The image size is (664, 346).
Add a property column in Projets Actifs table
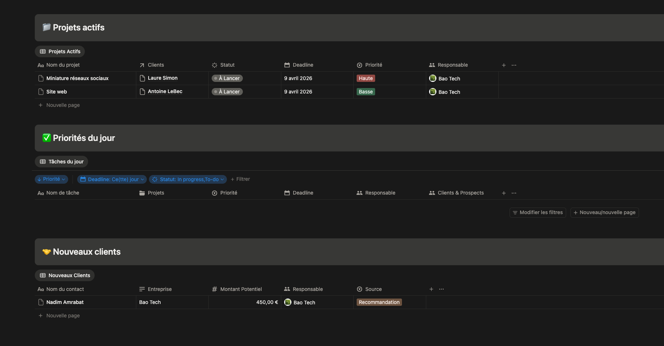(x=504, y=65)
